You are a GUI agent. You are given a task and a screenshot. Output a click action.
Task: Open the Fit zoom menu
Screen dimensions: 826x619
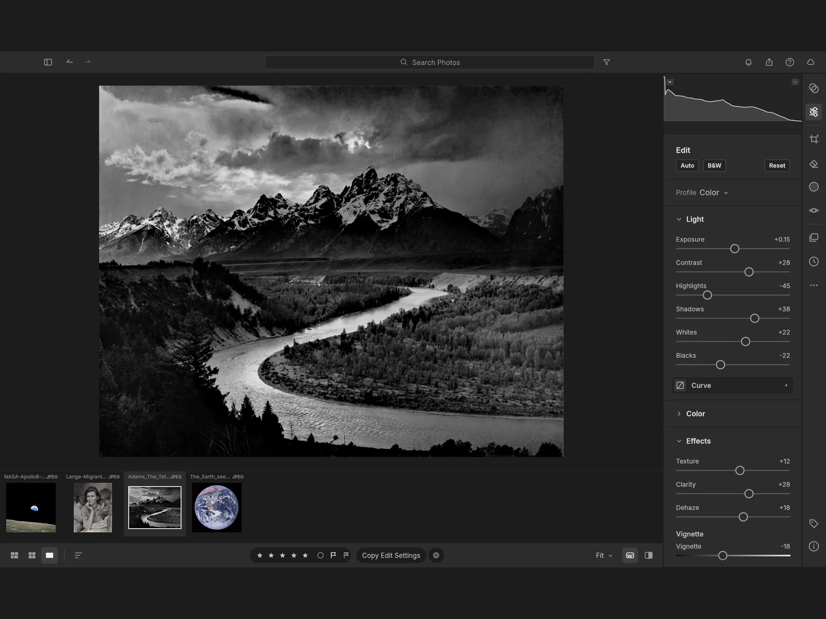(603, 556)
